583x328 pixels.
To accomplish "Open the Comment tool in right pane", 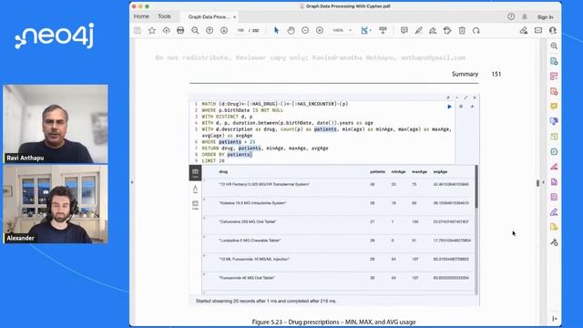I will click(554, 107).
